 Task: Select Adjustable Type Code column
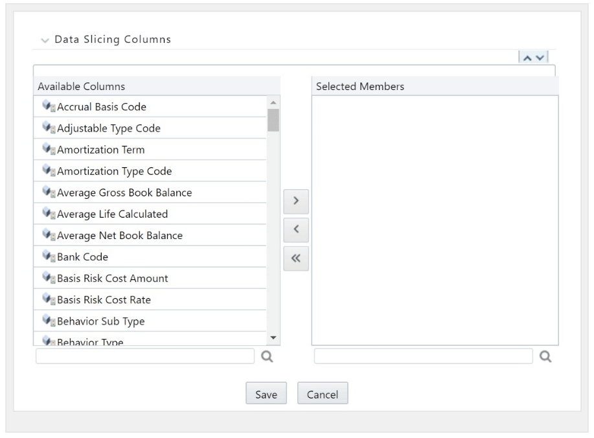pyautogui.click(x=109, y=128)
